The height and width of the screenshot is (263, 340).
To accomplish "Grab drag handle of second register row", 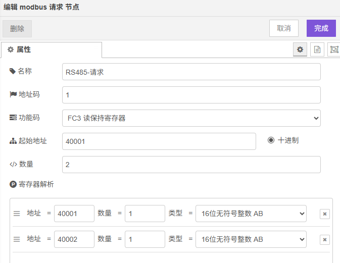I will tap(17, 239).
